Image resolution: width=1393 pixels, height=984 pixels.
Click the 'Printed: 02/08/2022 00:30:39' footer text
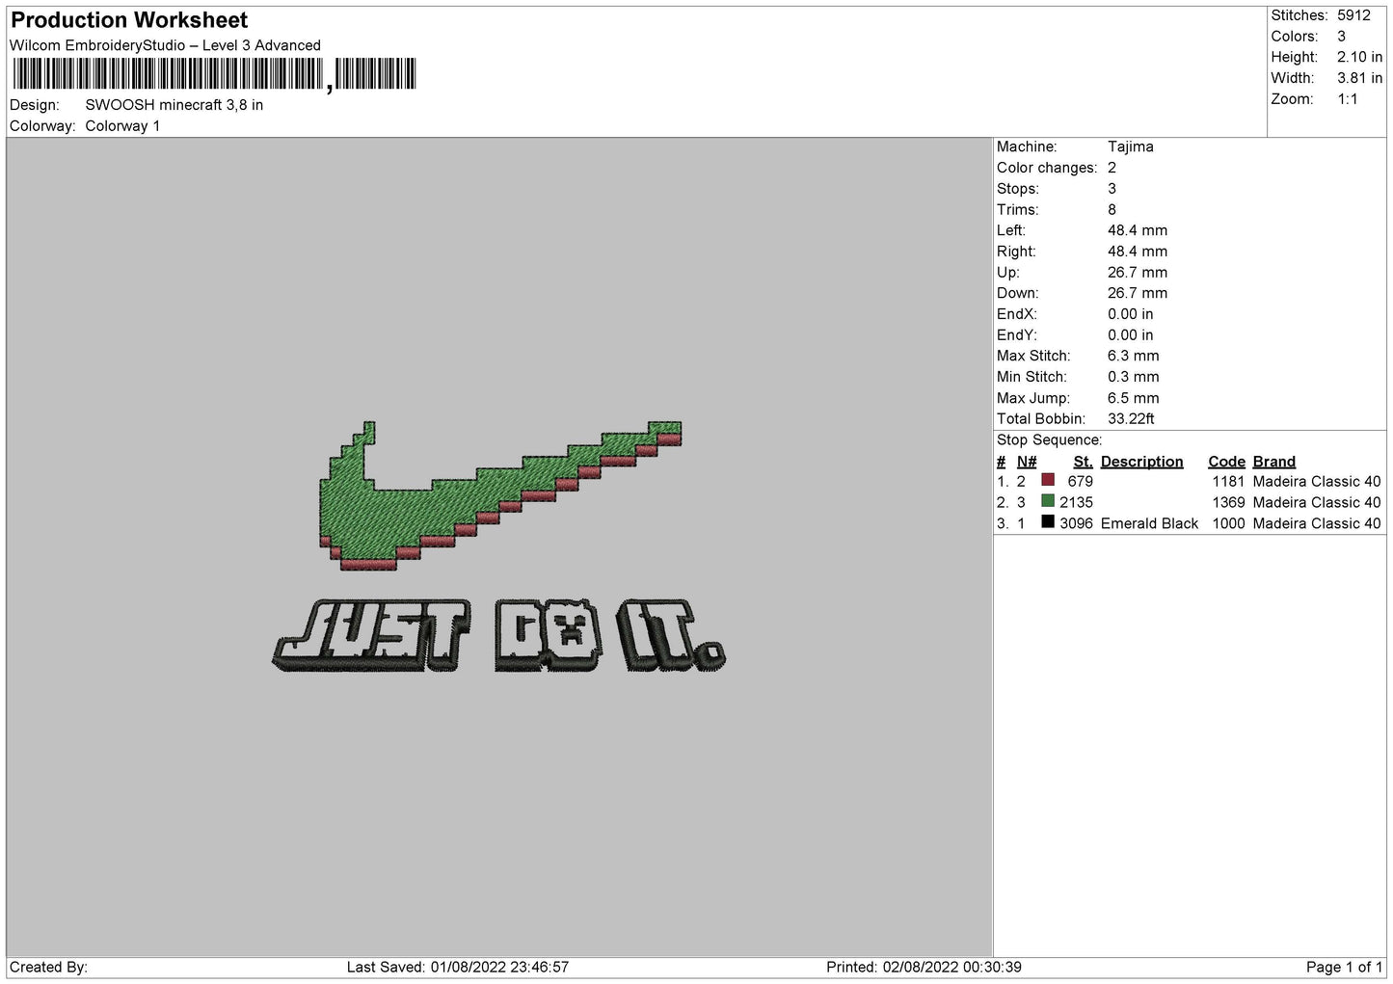[924, 968]
